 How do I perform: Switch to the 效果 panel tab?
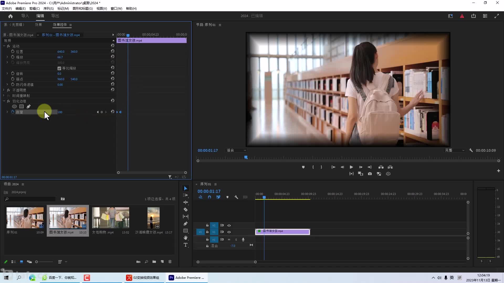coord(38,25)
